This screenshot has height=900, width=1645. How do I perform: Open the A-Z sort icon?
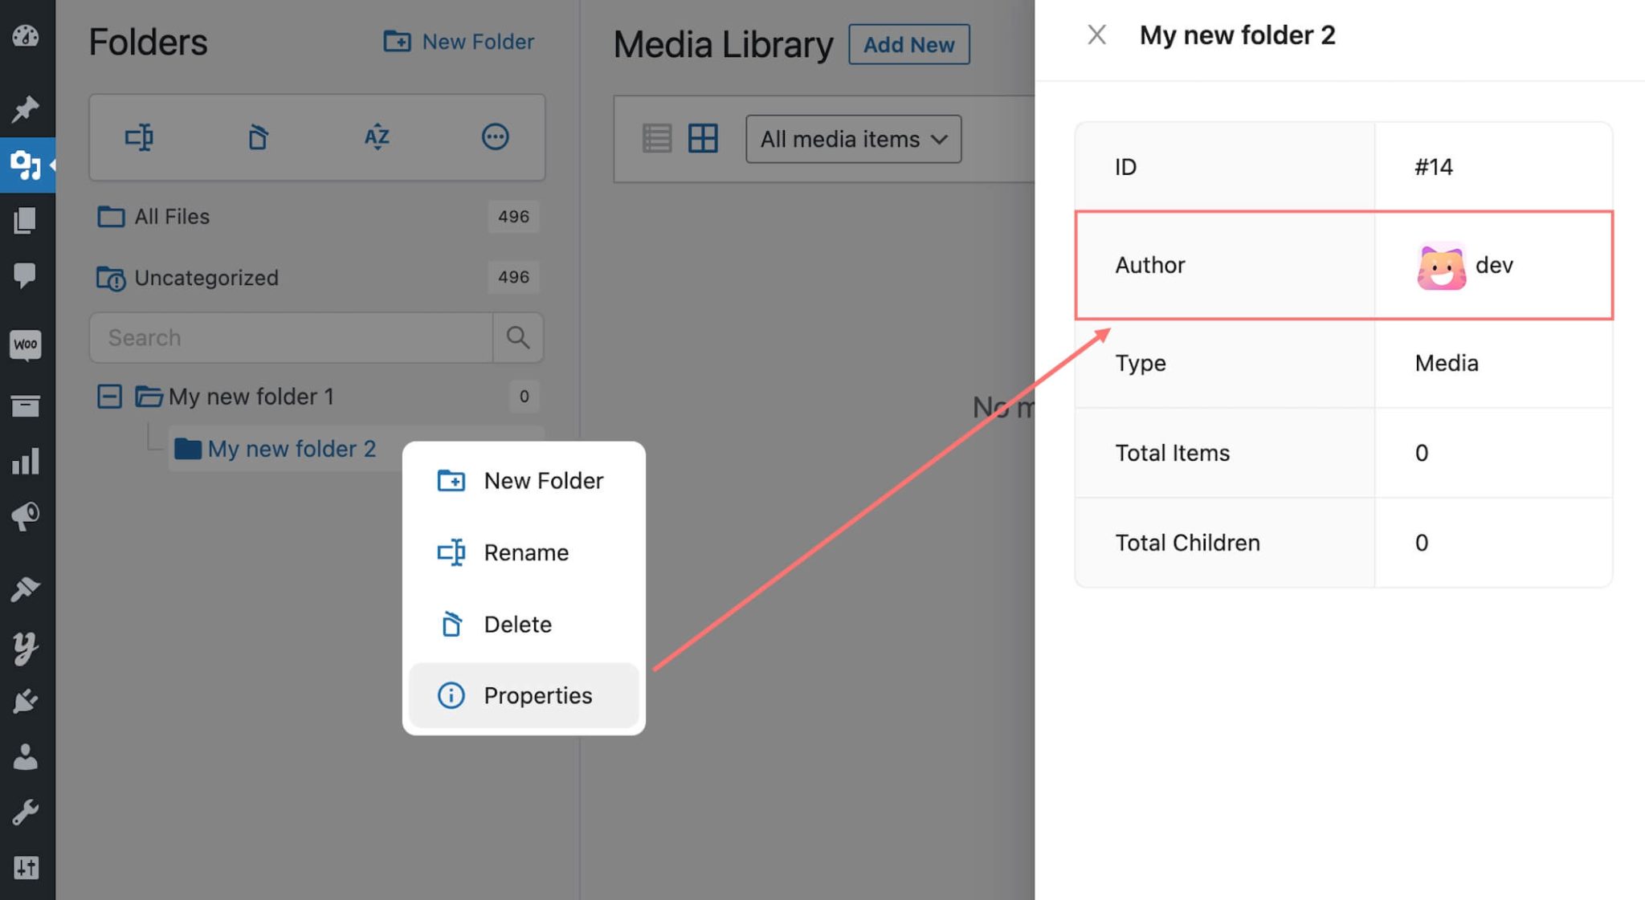(375, 137)
